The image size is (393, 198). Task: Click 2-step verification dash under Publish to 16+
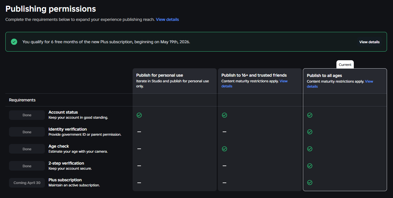(x=224, y=166)
